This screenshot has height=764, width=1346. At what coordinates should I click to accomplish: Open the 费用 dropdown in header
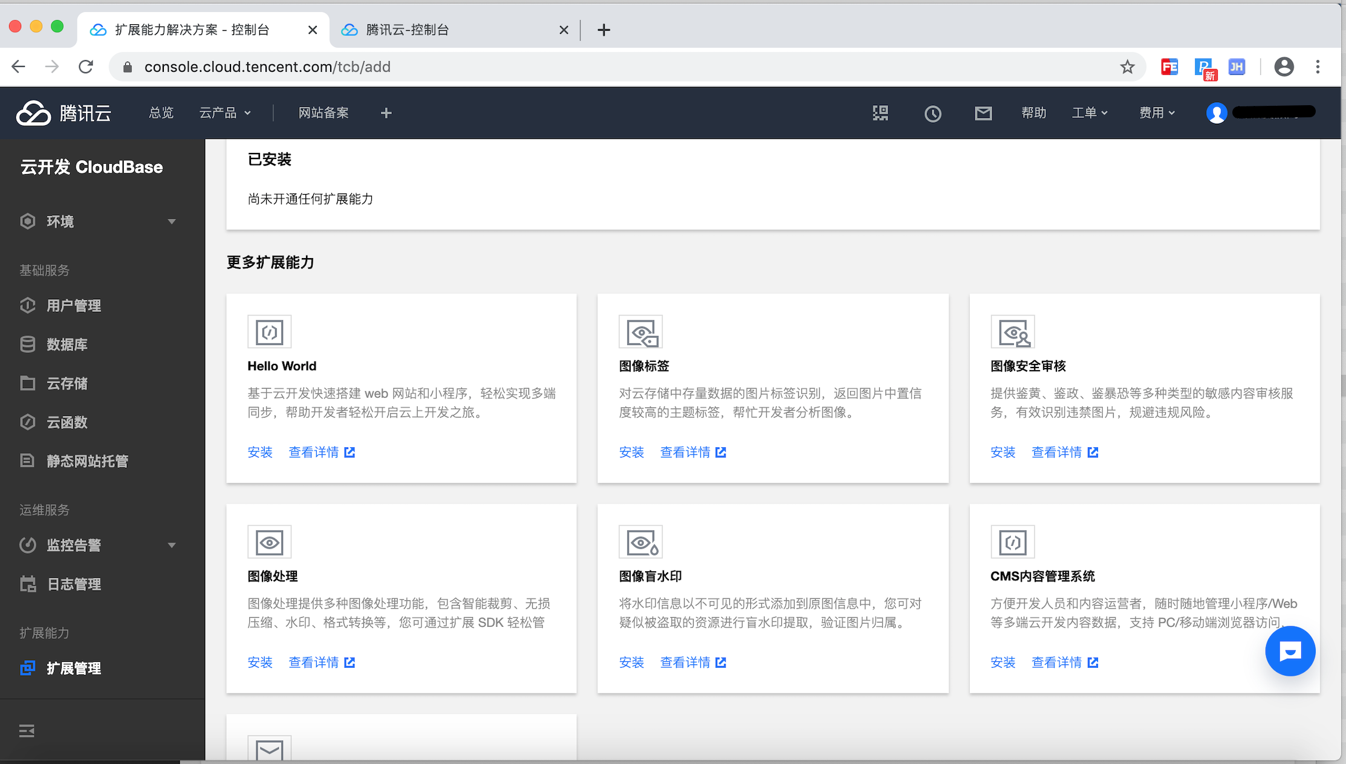point(1157,113)
